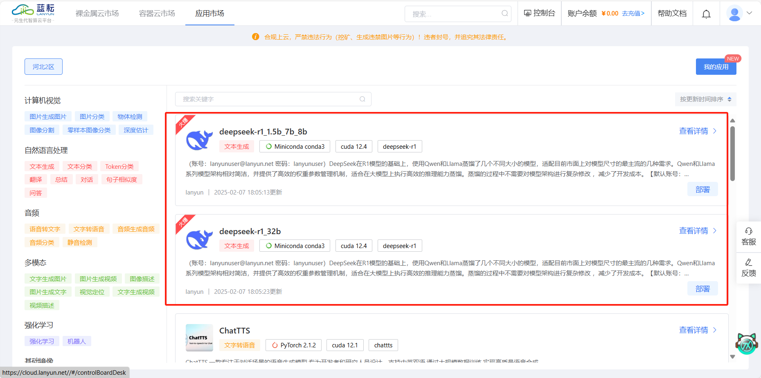Click the deepseek-r1_1.5b_7b_8b whale logo
Viewport: 761px width, 378px height.
pyautogui.click(x=199, y=140)
